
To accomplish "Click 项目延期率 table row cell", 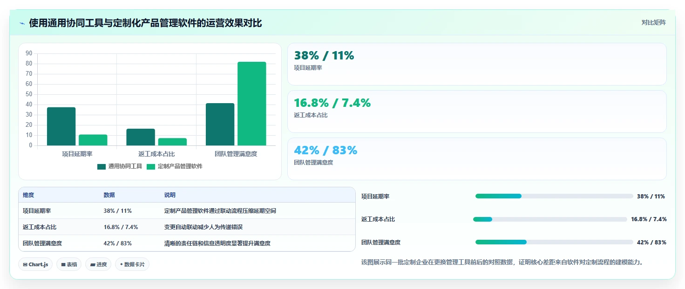I will tap(37, 211).
